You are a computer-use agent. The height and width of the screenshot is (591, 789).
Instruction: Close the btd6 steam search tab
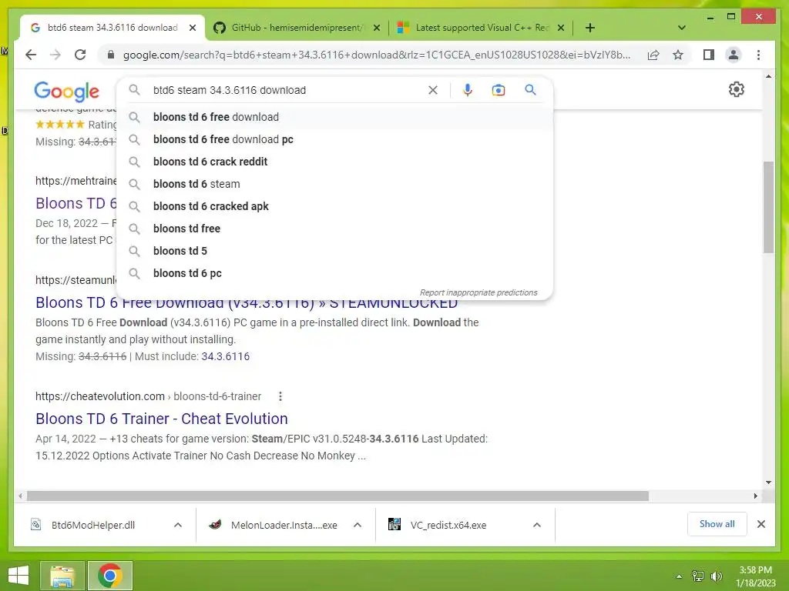pyautogui.click(x=192, y=28)
